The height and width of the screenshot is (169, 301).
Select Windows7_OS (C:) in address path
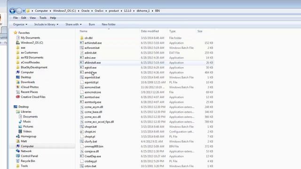coord(64,11)
